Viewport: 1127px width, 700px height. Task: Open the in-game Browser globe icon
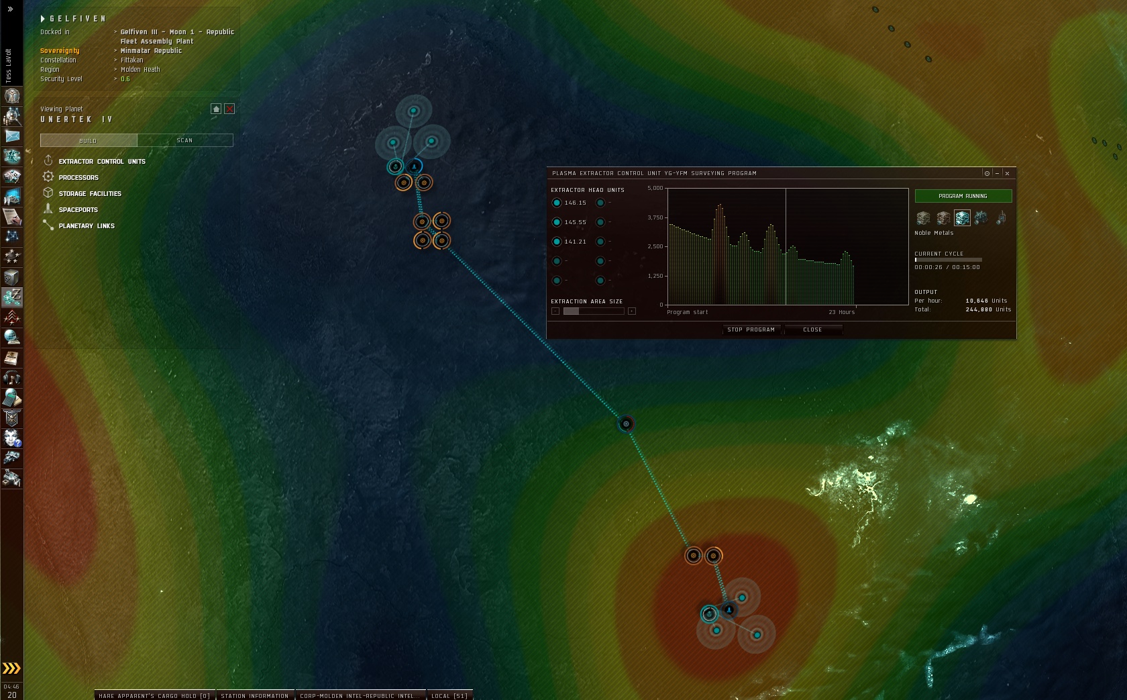click(x=11, y=338)
